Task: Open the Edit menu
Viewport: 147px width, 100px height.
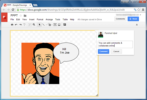Action: coord(18,19)
